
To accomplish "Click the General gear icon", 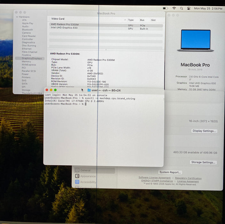I will click(77, 170).
